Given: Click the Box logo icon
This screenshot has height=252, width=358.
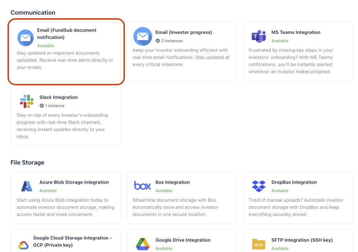Looking at the screenshot, I should [142, 185].
